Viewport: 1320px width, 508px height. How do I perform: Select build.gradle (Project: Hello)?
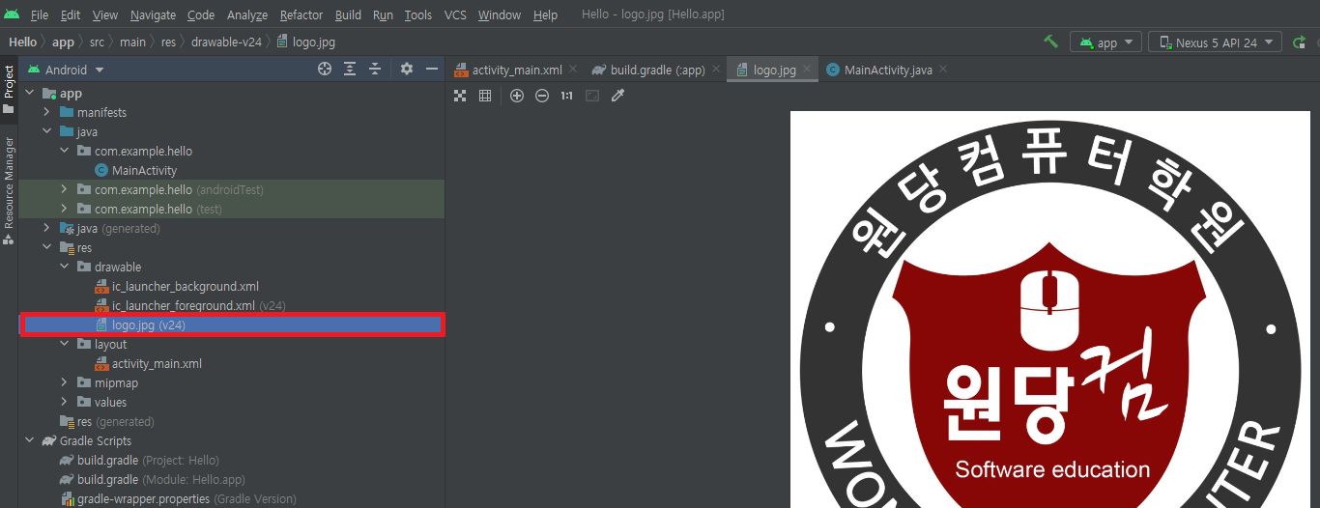point(148,460)
